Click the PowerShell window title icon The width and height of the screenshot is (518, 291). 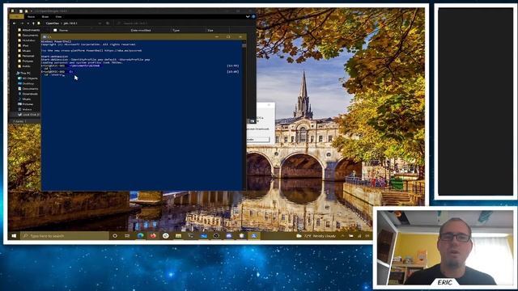pyautogui.click(x=45, y=36)
